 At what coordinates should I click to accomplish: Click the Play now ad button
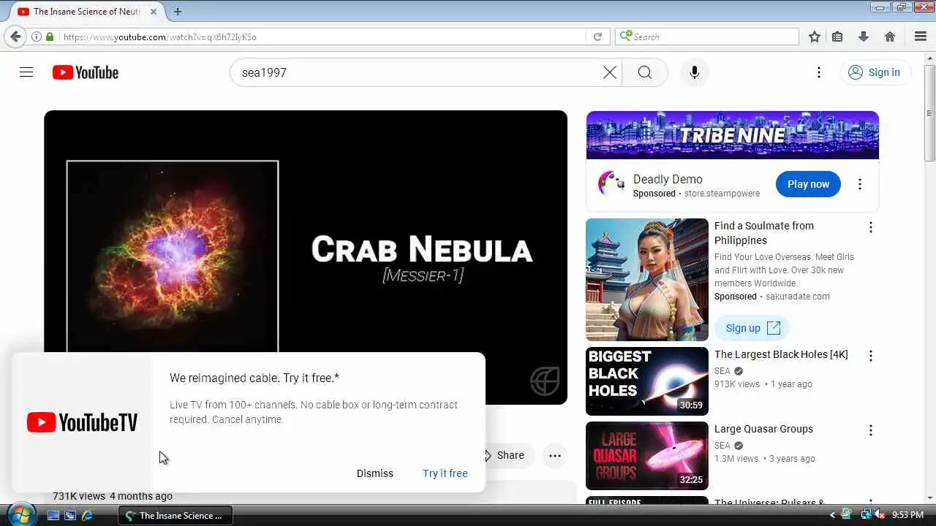(808, 184)
